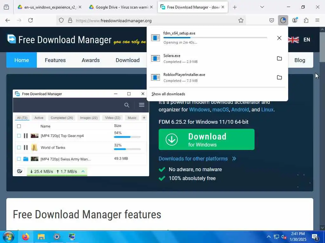
Task: Show hidden system tray icons
Action: (x=269, y=237)
